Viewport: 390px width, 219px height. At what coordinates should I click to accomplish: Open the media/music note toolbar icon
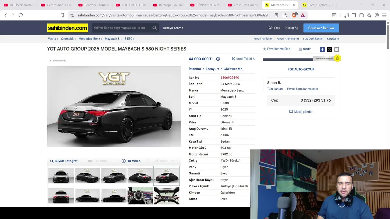[x=346, y=15]
